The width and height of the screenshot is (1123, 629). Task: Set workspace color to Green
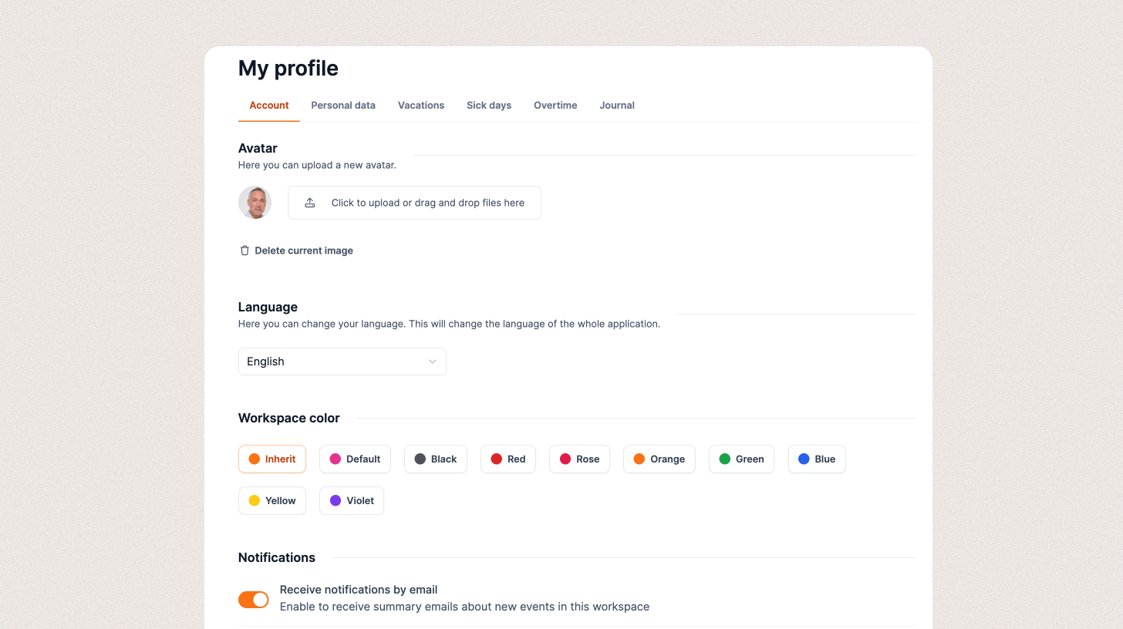click(x=741, y=459)
